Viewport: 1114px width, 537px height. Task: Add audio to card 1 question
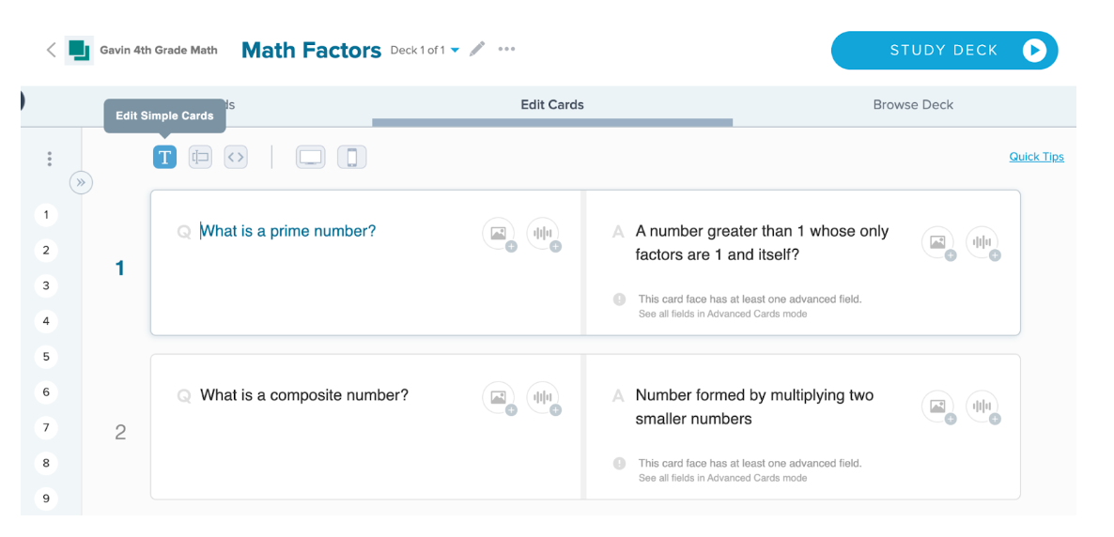coord(544,235)
